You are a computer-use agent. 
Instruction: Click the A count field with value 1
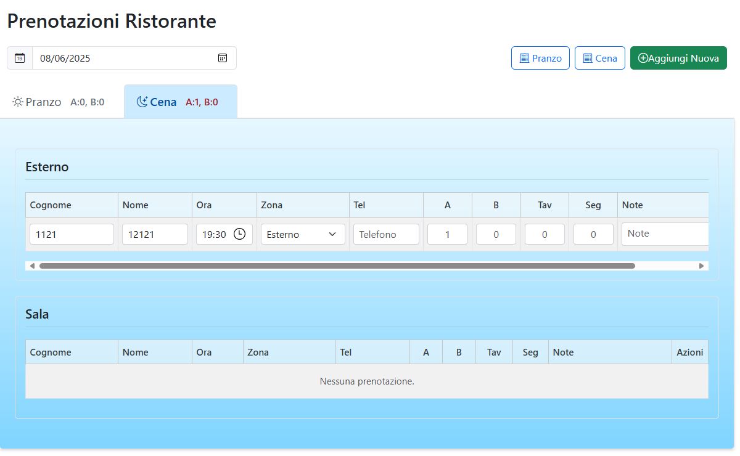point(447,234)
